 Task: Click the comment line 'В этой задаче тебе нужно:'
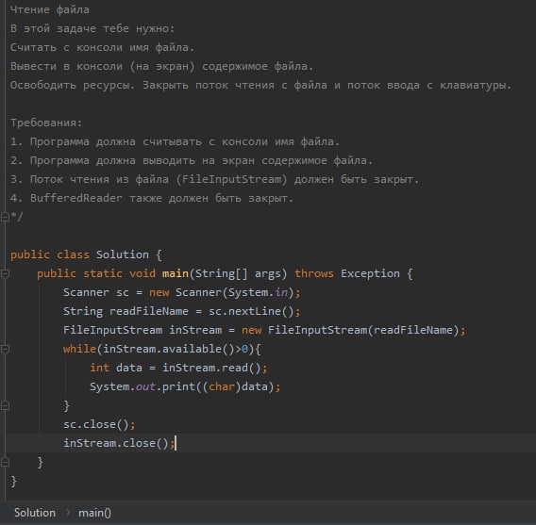[x=92, y=28]
